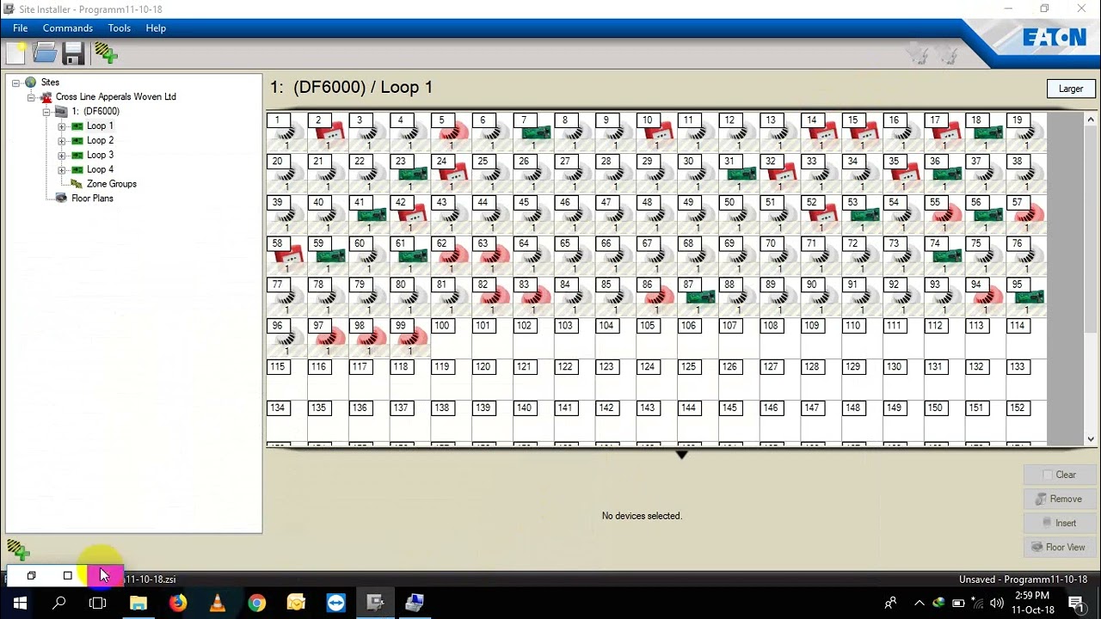Select Zone Groups in the tree
This screenshot has height=619, width=1101.
[111, 184]
